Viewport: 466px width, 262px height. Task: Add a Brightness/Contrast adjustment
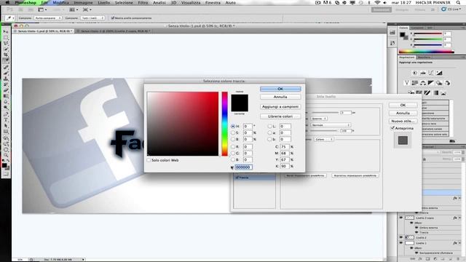click(x=415, y=73)
